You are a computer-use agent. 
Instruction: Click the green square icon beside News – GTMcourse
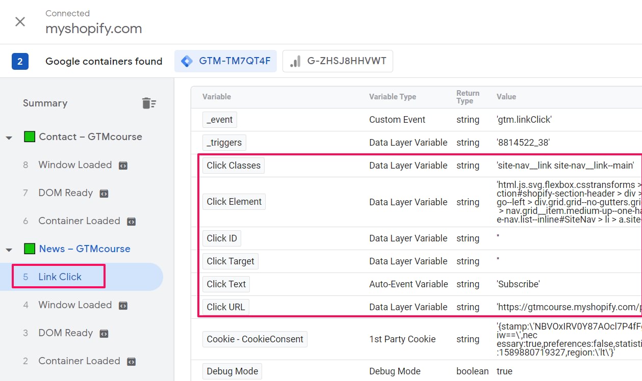[x=29, y=249]
